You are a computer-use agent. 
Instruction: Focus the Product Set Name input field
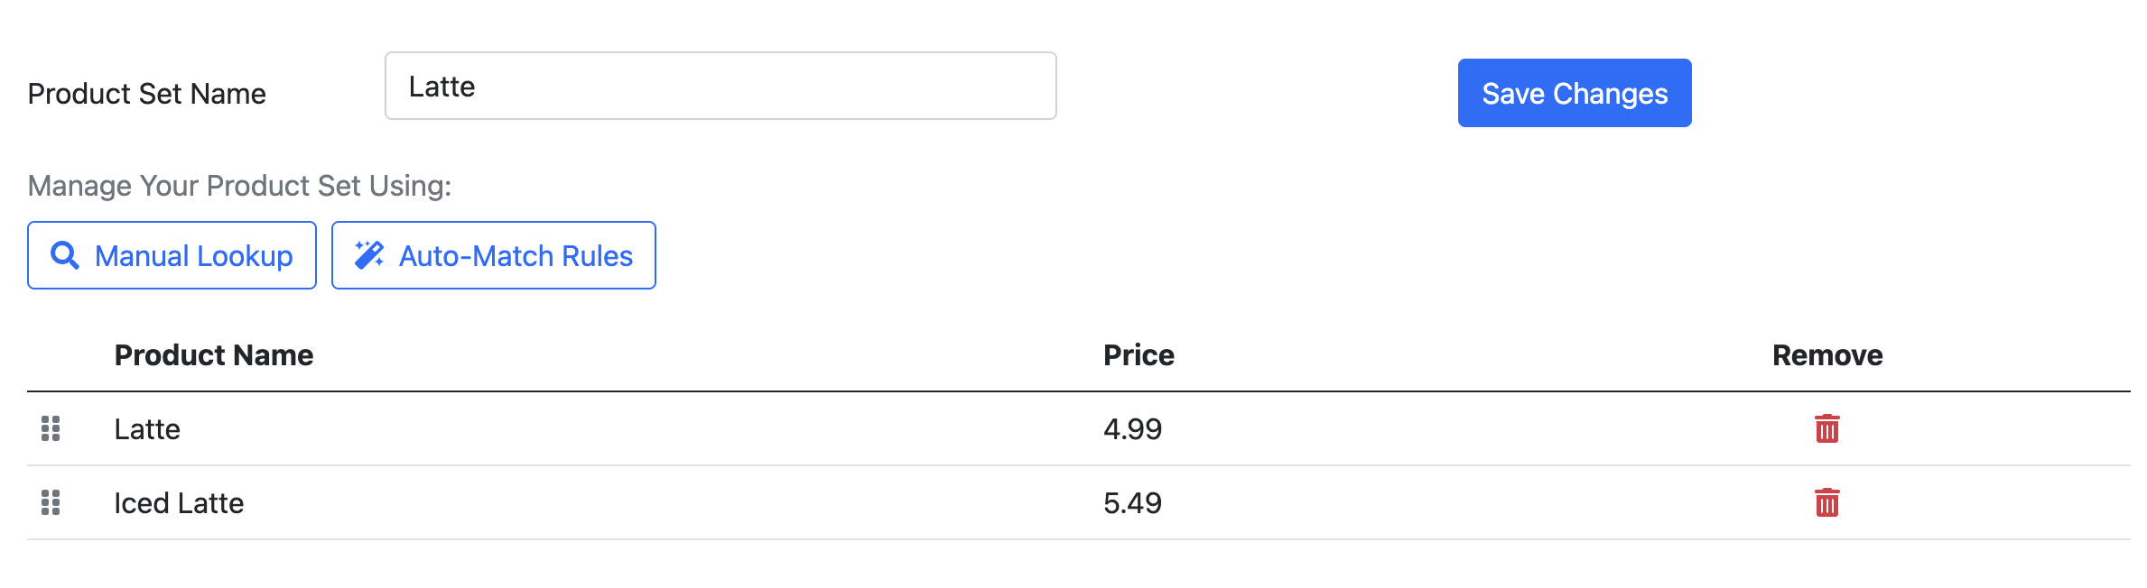click(x=720, y=87)
